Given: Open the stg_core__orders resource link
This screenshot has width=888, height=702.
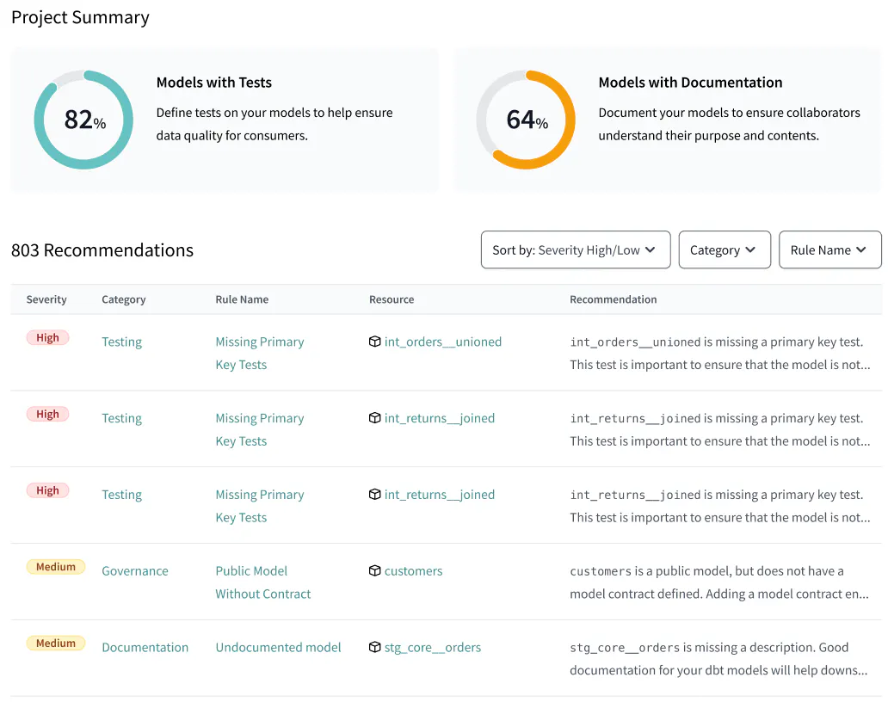Looking at the screenshot, I should pos(432,647).
